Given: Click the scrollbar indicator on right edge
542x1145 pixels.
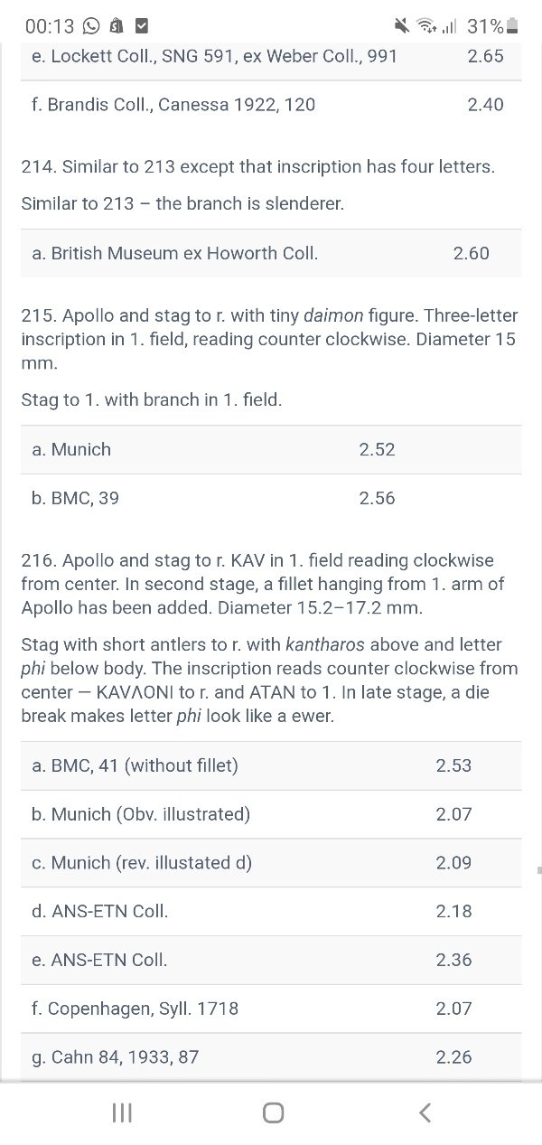Looking at the screenshot, I should coord(538,869).
